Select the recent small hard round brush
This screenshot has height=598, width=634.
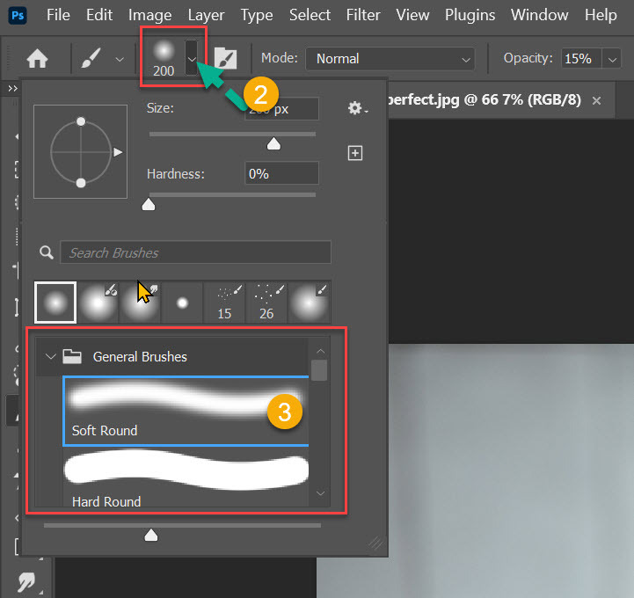click(182, 303)
